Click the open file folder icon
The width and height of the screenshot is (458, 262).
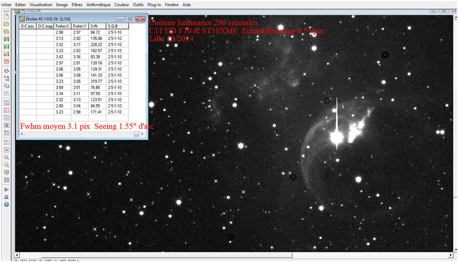pos(6,24)
